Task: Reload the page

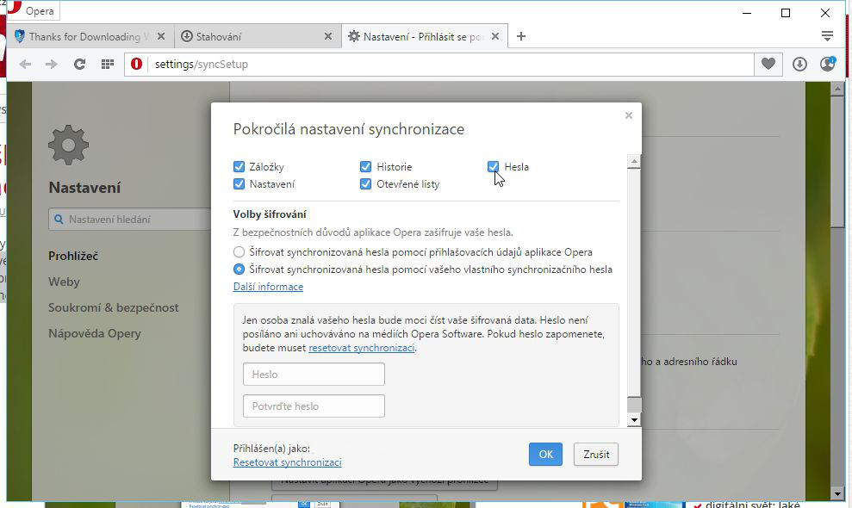Action: point(79,64)
